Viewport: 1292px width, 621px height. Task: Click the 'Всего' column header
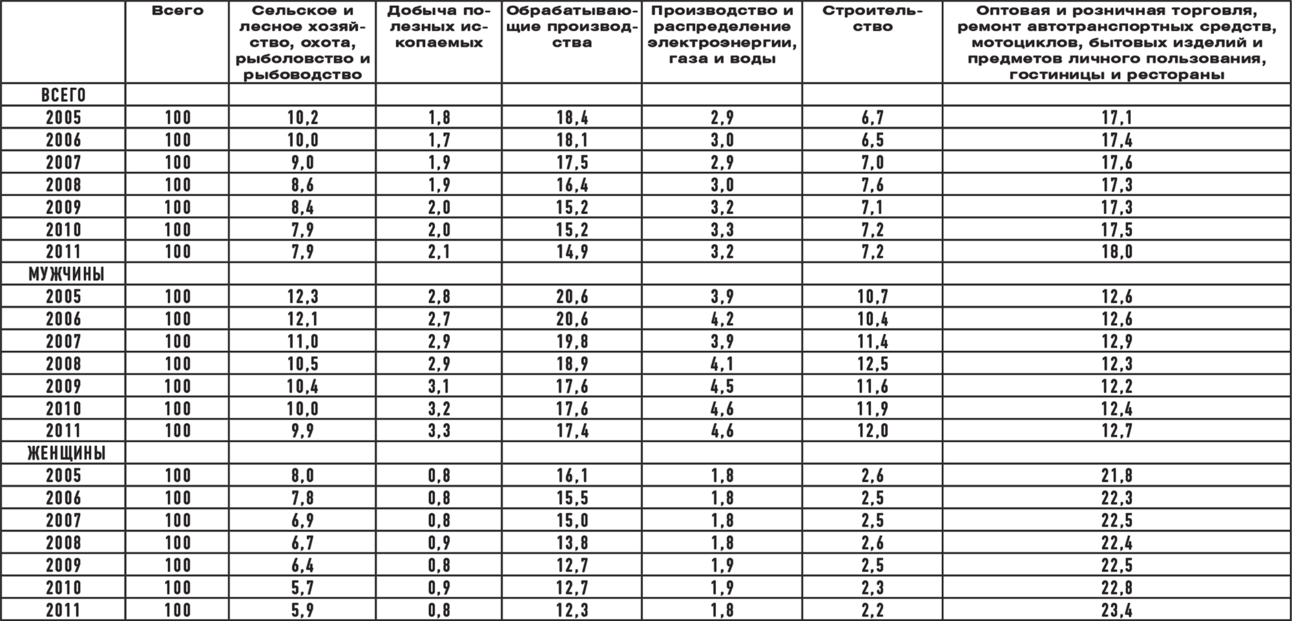[x=178, y=11]
